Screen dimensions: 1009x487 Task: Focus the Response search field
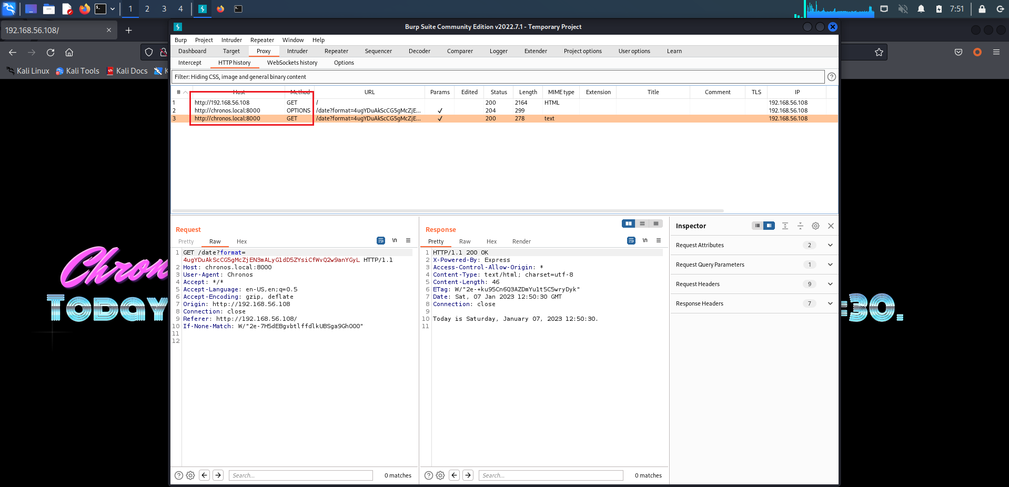click(x=551, y=475)
